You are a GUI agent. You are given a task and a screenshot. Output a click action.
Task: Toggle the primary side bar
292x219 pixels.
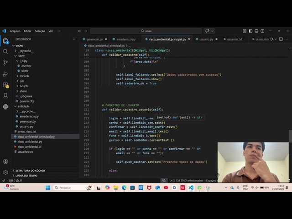[250, 31]
